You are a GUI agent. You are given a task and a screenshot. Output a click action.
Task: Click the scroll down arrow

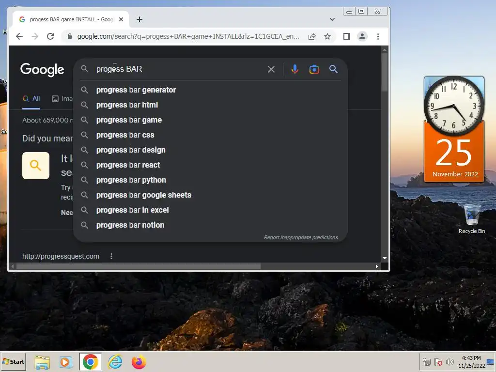coord(385,259)
